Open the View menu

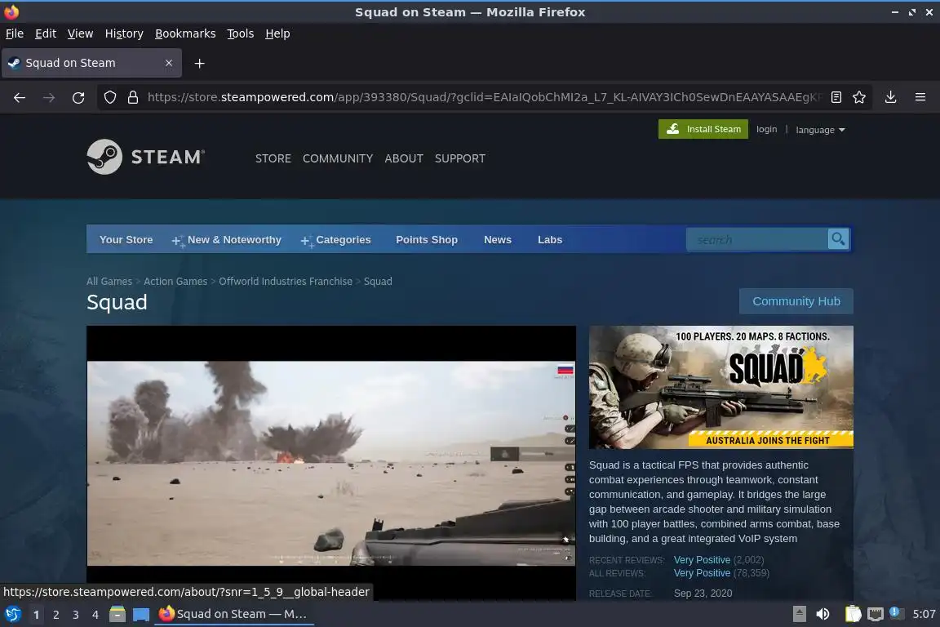(80, 33)
